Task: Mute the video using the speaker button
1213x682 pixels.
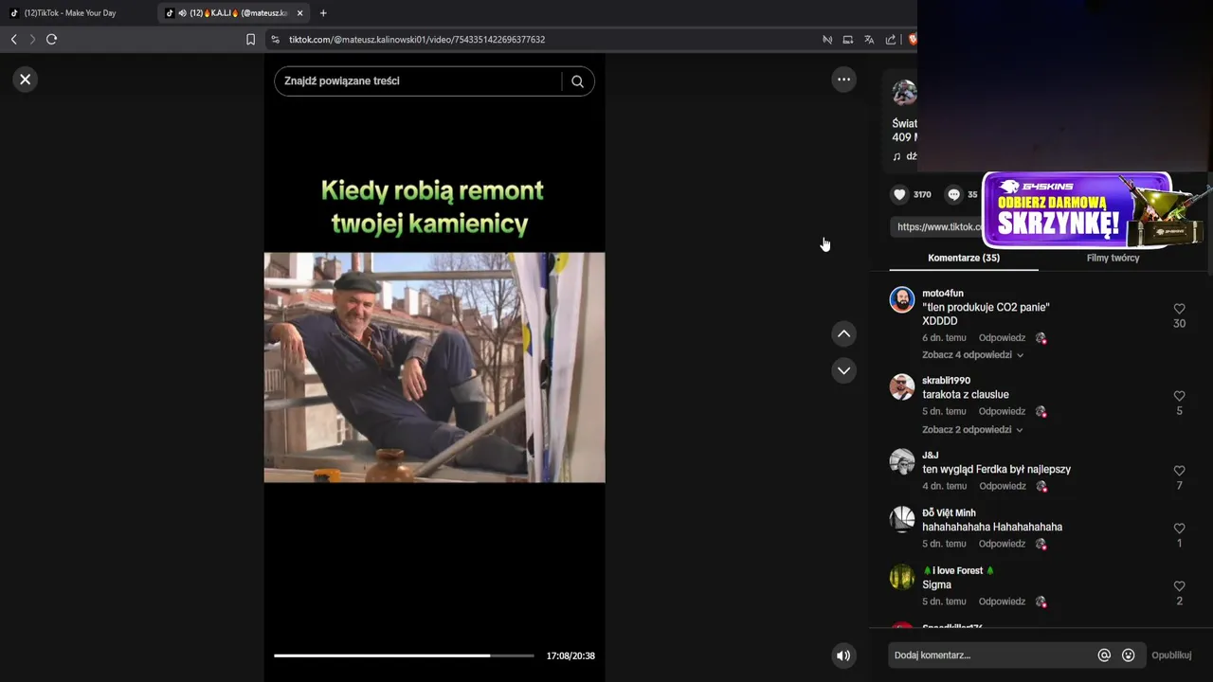Action: [843, 655]
